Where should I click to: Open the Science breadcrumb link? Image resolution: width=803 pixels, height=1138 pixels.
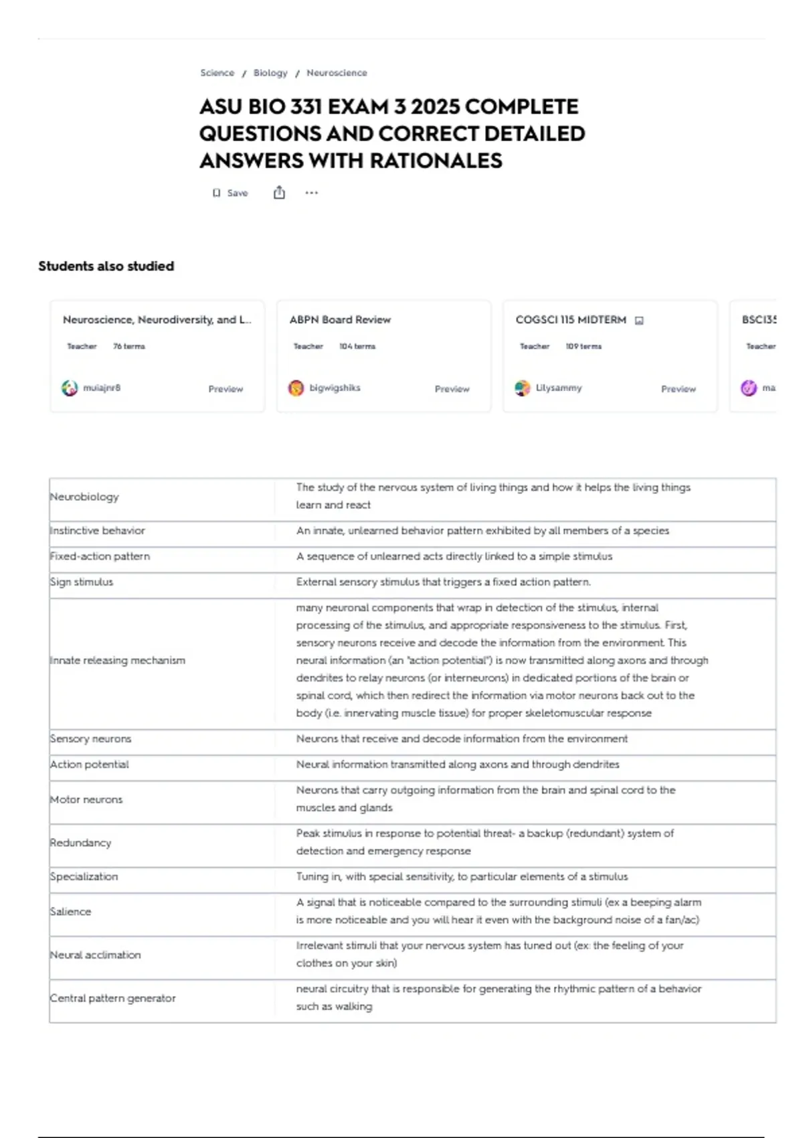217,73
